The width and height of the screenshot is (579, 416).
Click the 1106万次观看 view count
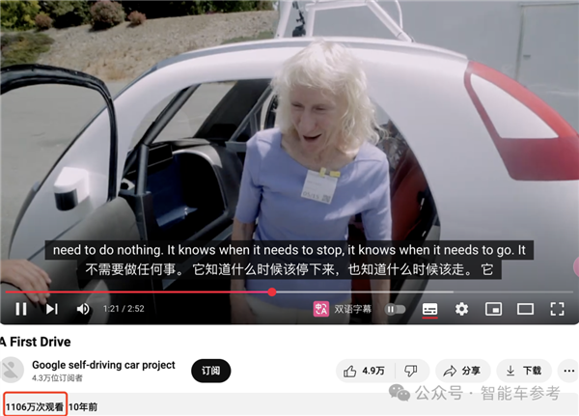[x=34, y=406]
